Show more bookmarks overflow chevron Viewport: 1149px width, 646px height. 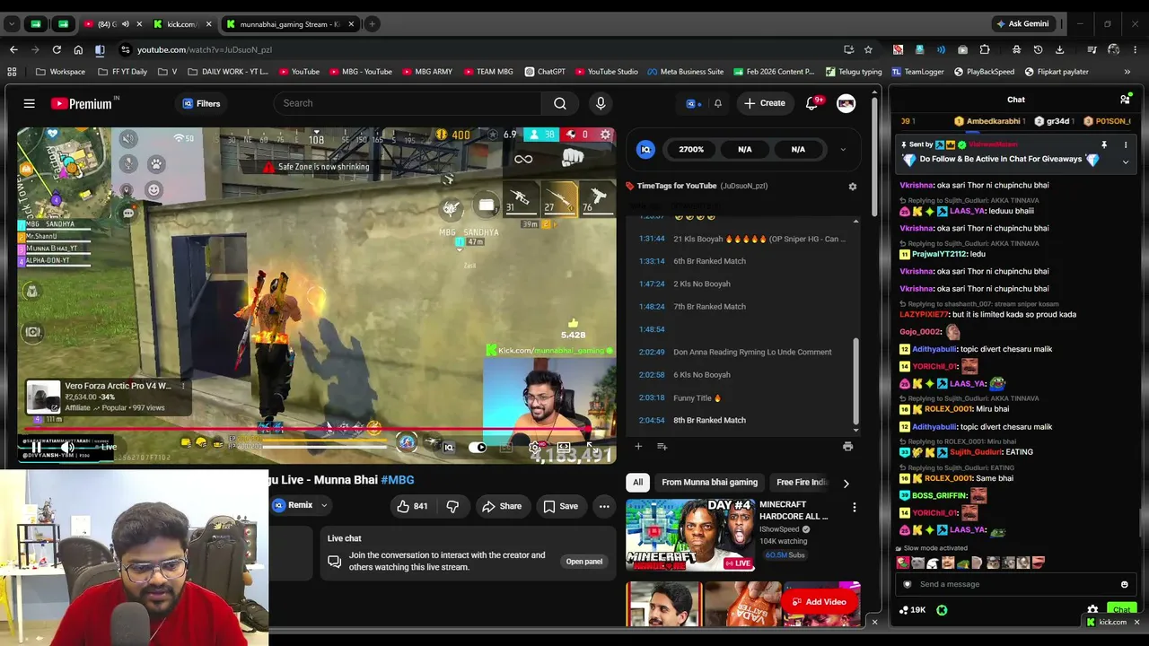click(1127, 72)
